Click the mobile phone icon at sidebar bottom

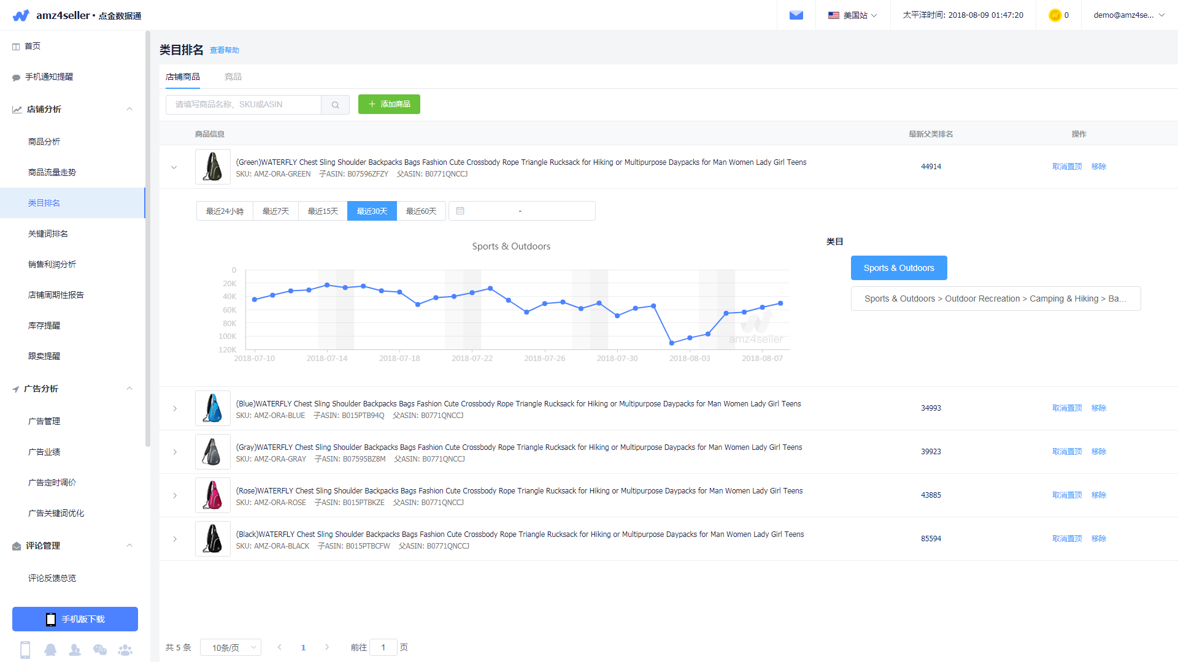[x=25, y=650]
